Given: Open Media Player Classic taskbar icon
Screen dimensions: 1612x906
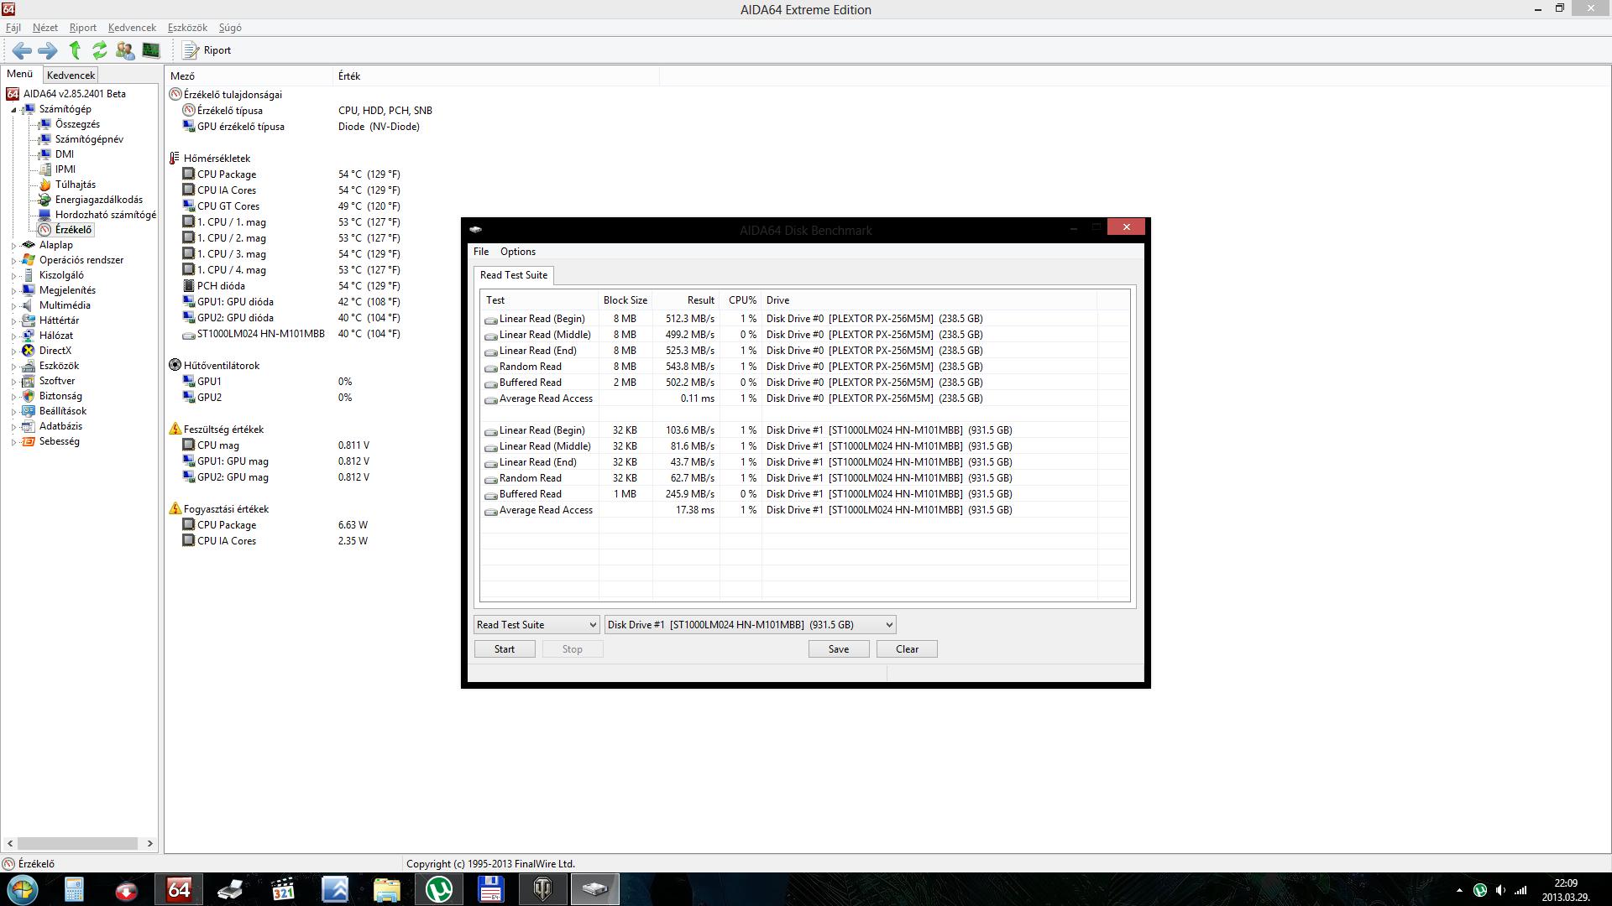Looking at the screenshot, I should pos(283,889).
